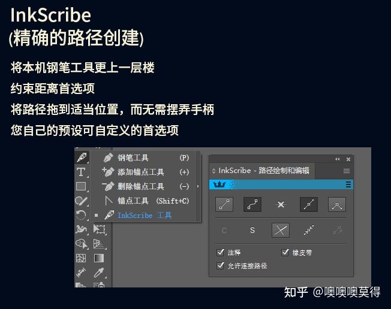
Task: Select the Free Transform tool
Action: click(99, 229)
